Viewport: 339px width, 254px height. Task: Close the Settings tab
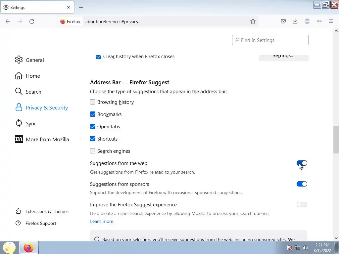tap(69, 7)
